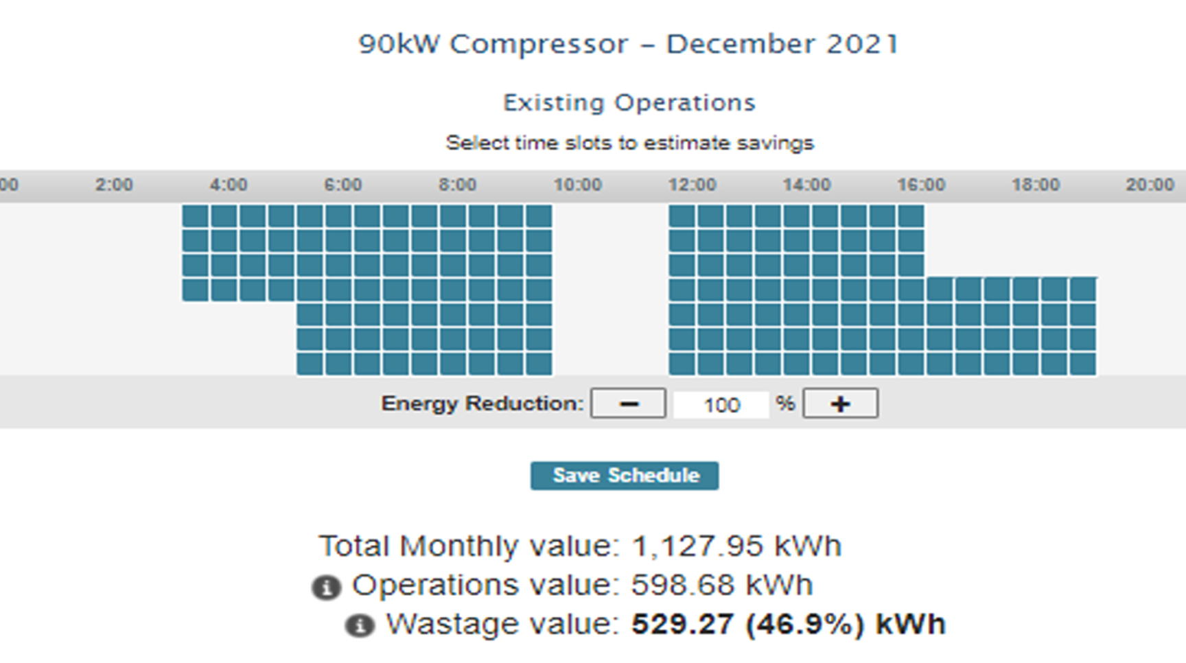The width and height of the screenshot is (1186, 663).
Task: Click the Save Schedule button
Action: pyautogui.click(x=625, y=476)
